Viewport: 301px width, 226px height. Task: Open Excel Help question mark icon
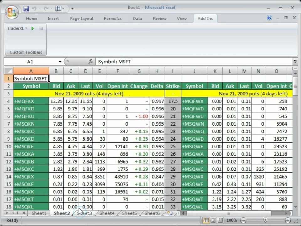[x=269, y=18]
